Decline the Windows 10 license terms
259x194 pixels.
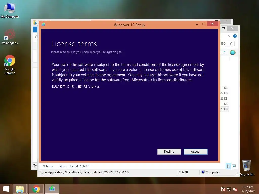(169, 152)
